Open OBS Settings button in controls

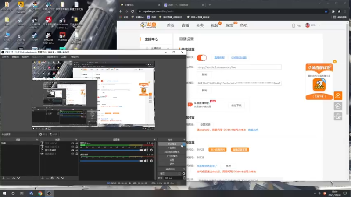172,160
